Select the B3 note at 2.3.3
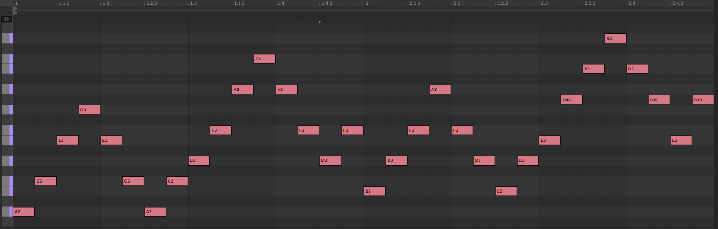Screen dimensions: 718x229 tap(594, 69)
